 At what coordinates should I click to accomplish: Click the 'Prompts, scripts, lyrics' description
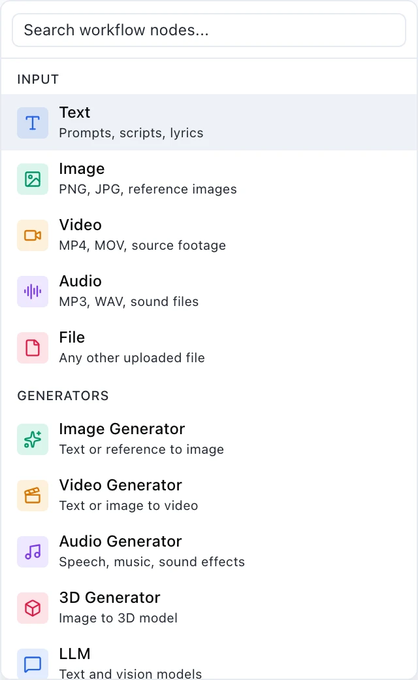click(131, 133)
